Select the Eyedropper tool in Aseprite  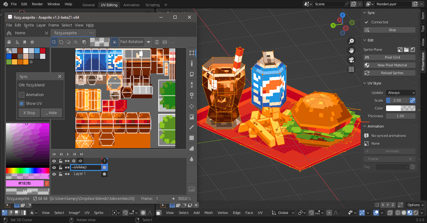click(192, 85)
